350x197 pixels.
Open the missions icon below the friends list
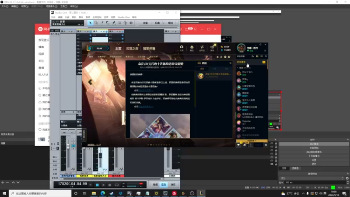tap(245, 145)
